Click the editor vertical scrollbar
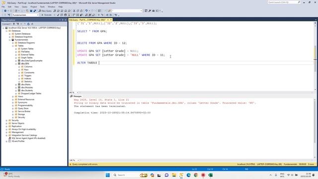318x179 pixels. (x=315, y=56)
